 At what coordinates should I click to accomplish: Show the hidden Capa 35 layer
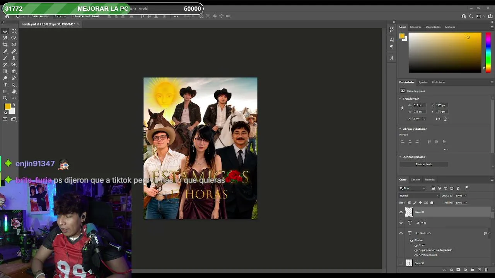[x=401, y=263]
